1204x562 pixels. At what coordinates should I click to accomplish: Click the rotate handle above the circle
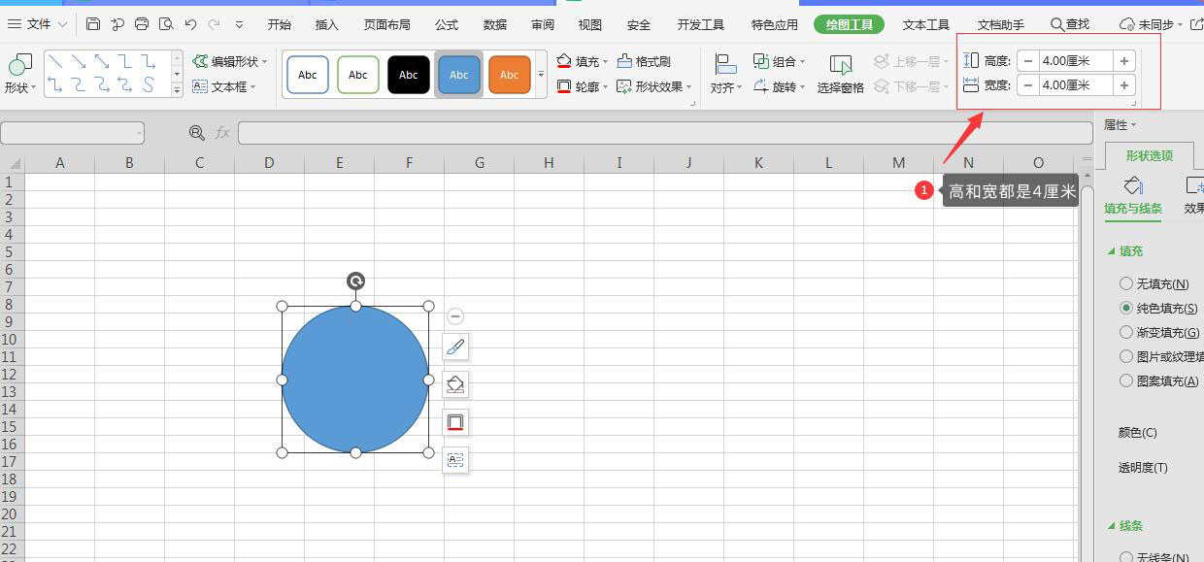pos(355,281)
